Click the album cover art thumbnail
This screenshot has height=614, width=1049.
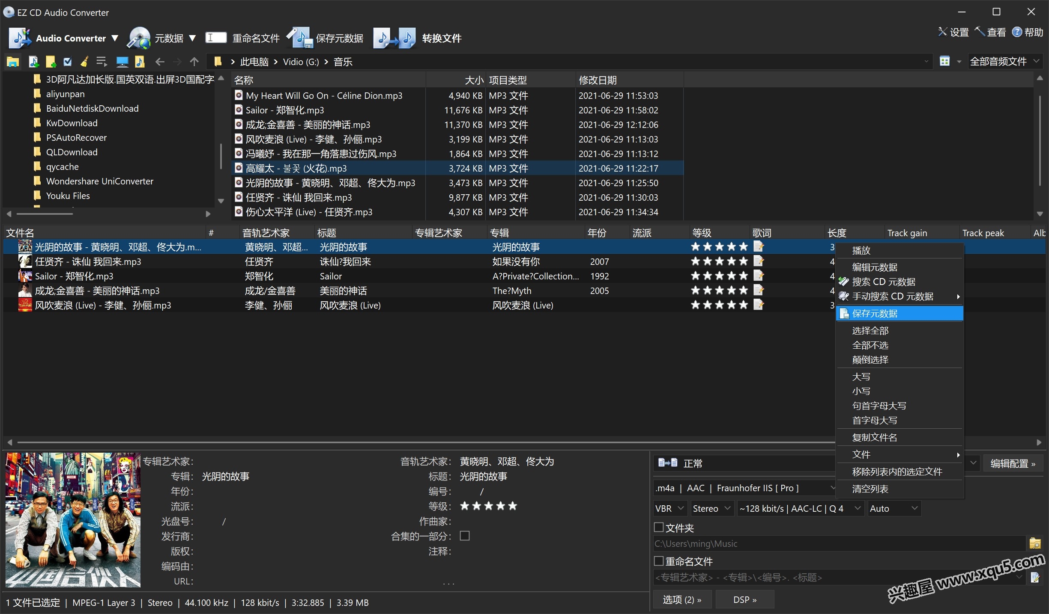click(x=73, y=520)
